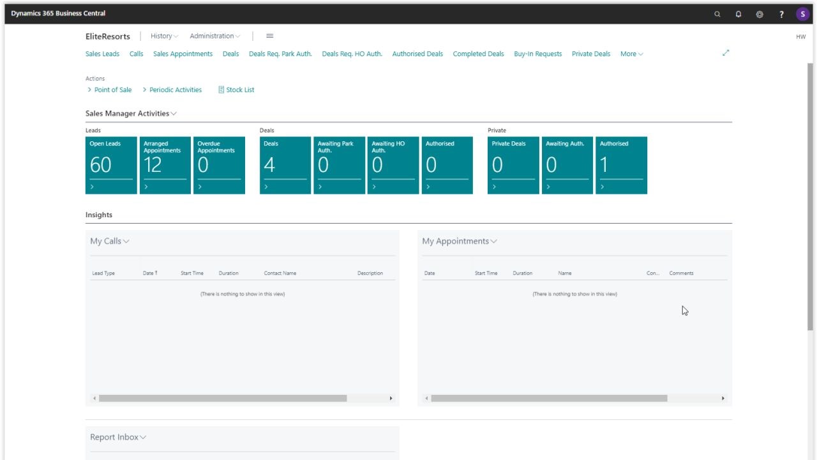Screen dimensions: 817x460
Task: Open the Arranged Appointments tile
Action: [165, 165]
